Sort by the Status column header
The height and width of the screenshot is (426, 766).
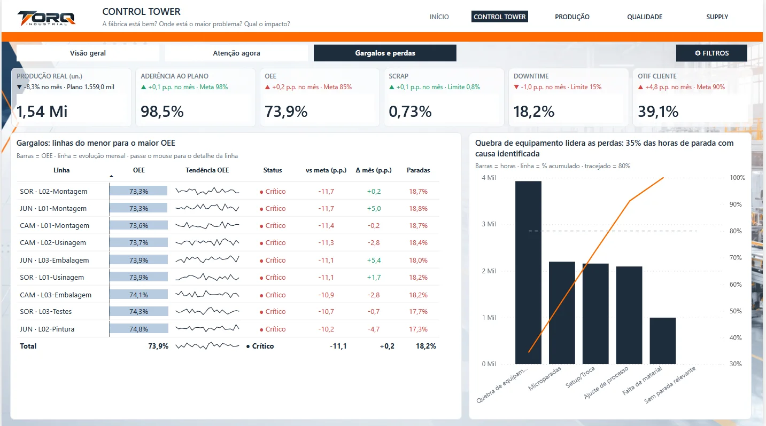273,170
